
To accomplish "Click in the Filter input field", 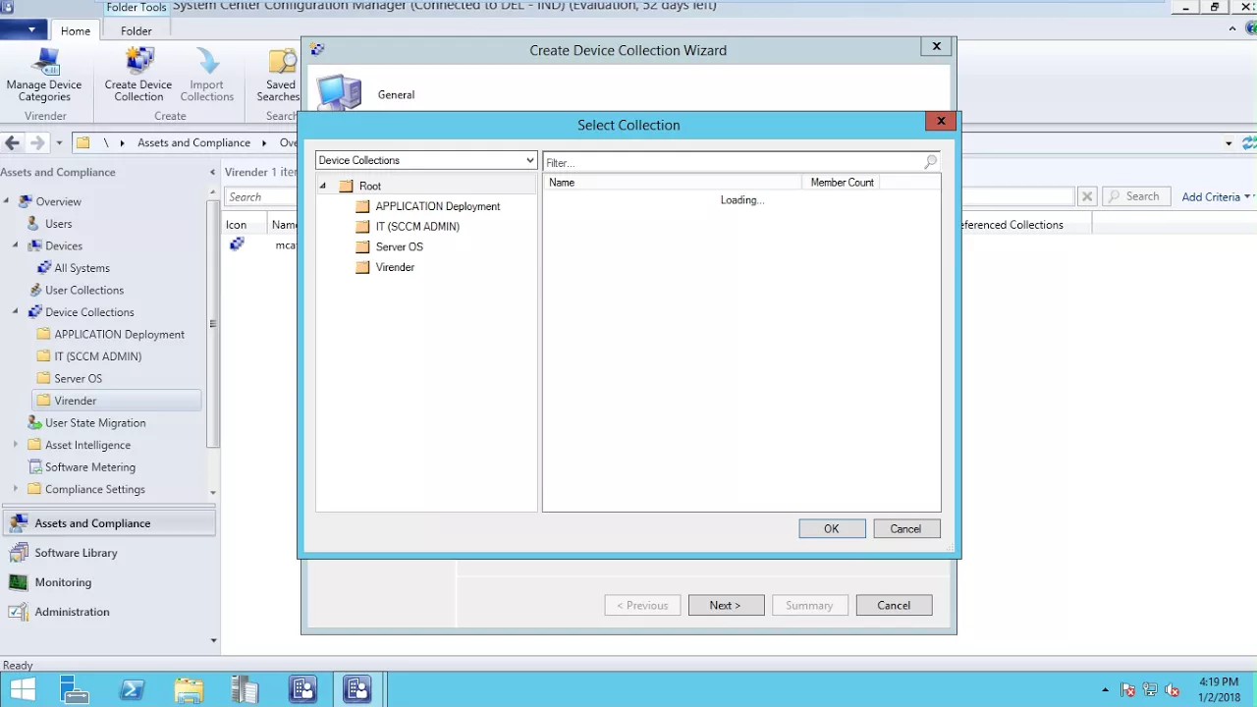I will (733, 162).
